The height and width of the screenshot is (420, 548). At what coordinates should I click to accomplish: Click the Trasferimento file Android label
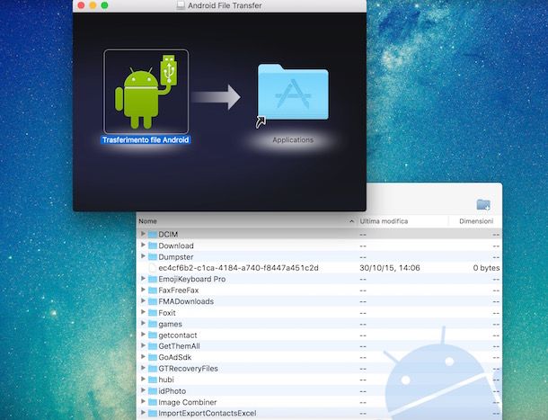(146, 141)
